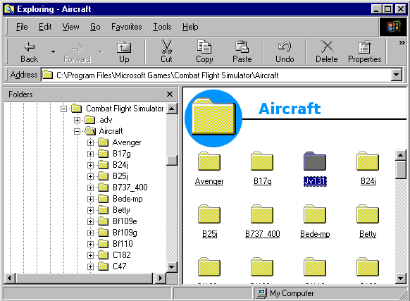Viewport: 410px width, 301px height.
Task: Click the My Computer status bar icon
Action: point(262,293)
